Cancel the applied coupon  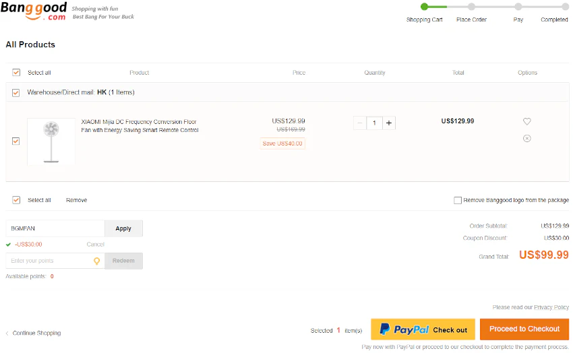pyautogui.click(x=95, y=245)
